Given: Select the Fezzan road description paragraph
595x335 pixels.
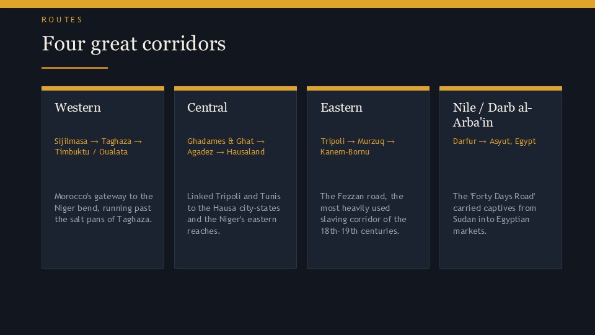Looking at the screenshot, I should [x=363, y=213].
